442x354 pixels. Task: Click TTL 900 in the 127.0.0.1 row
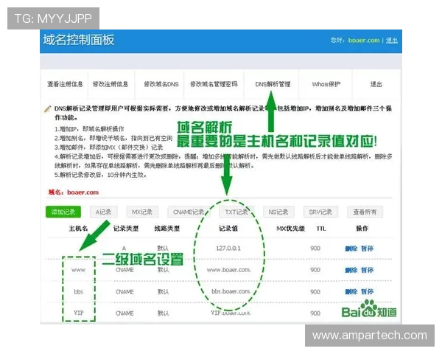(x=315, y=249)
